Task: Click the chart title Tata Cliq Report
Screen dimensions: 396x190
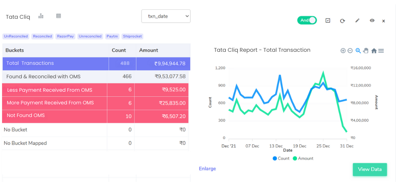Action: pyautogui.click(x=262, y=50)
